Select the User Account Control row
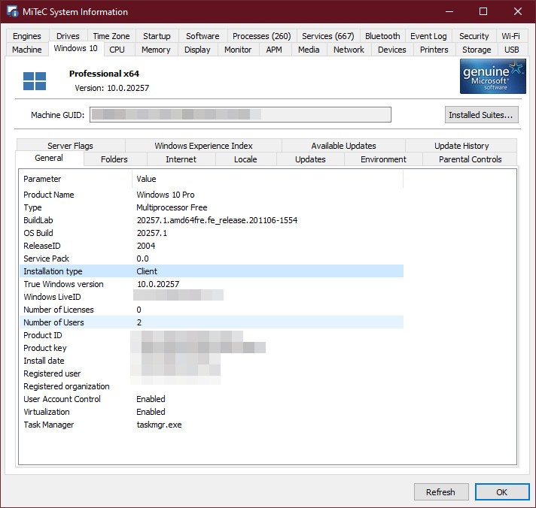This screenshot has width=536, height=508. [x=212, y=399]
